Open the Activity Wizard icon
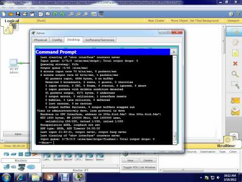242x182 pixels. [x=32, y=14]
